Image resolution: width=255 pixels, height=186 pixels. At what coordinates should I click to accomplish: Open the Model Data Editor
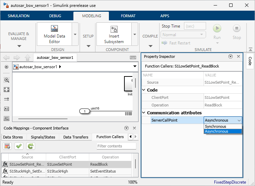pos(54,34)
